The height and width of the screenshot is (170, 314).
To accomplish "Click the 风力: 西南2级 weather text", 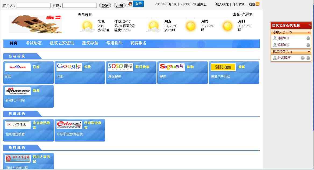I will pyautogui.click(x=124, y=26).
